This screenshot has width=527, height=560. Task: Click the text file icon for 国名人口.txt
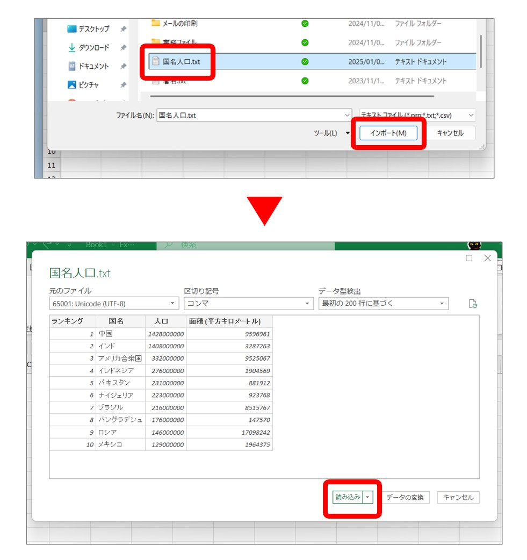(x=156, y=61)
